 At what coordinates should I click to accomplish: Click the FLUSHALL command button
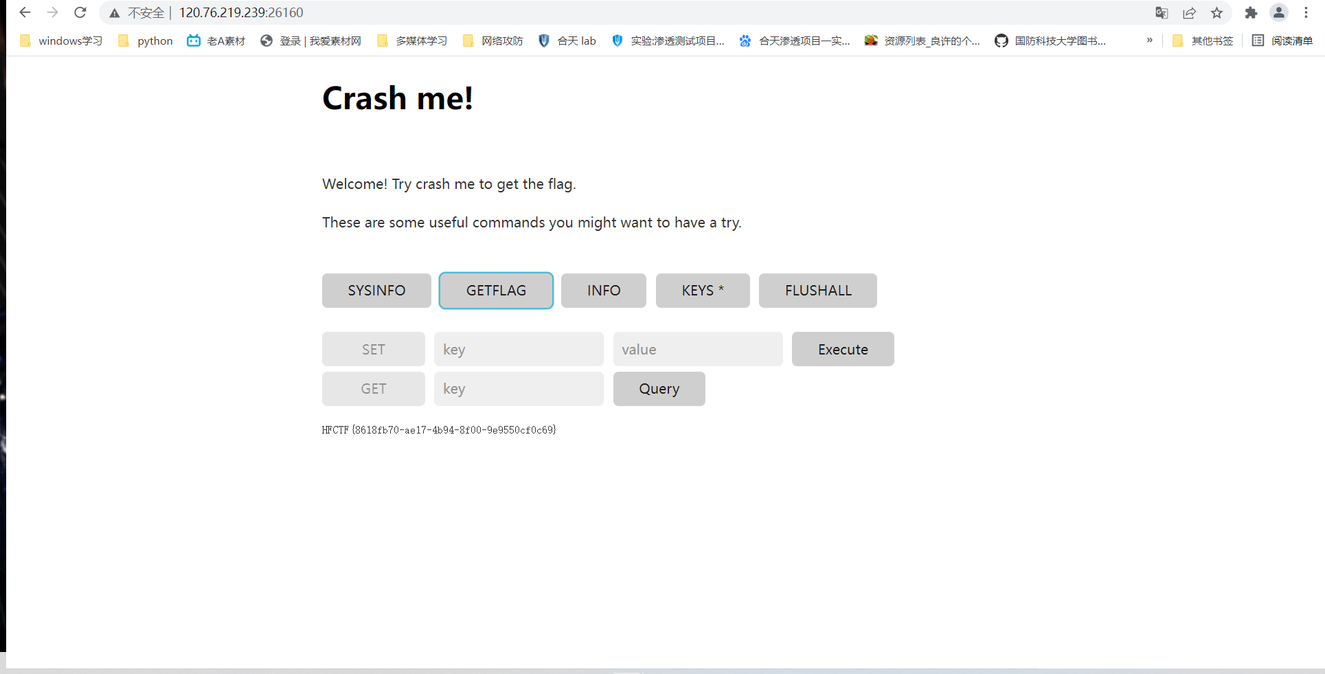818,291
